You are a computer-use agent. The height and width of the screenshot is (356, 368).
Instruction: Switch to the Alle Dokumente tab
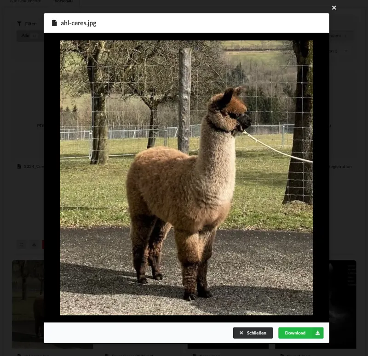pyautogui.click(x=25, y=1)
